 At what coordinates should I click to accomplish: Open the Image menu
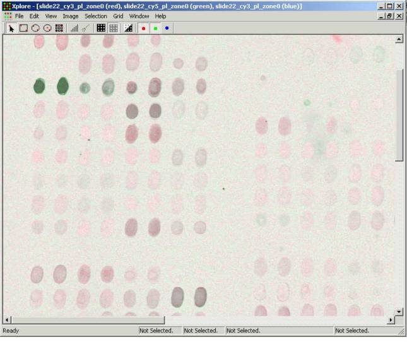coord(70,16)
